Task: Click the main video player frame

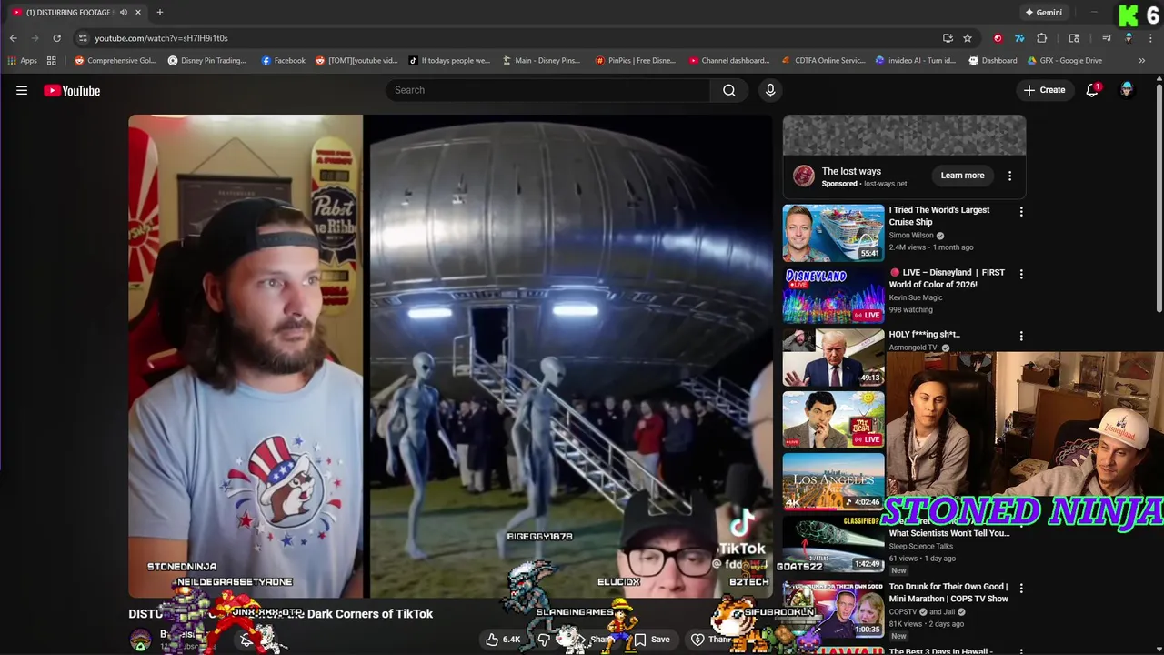Action: (450, 356)
